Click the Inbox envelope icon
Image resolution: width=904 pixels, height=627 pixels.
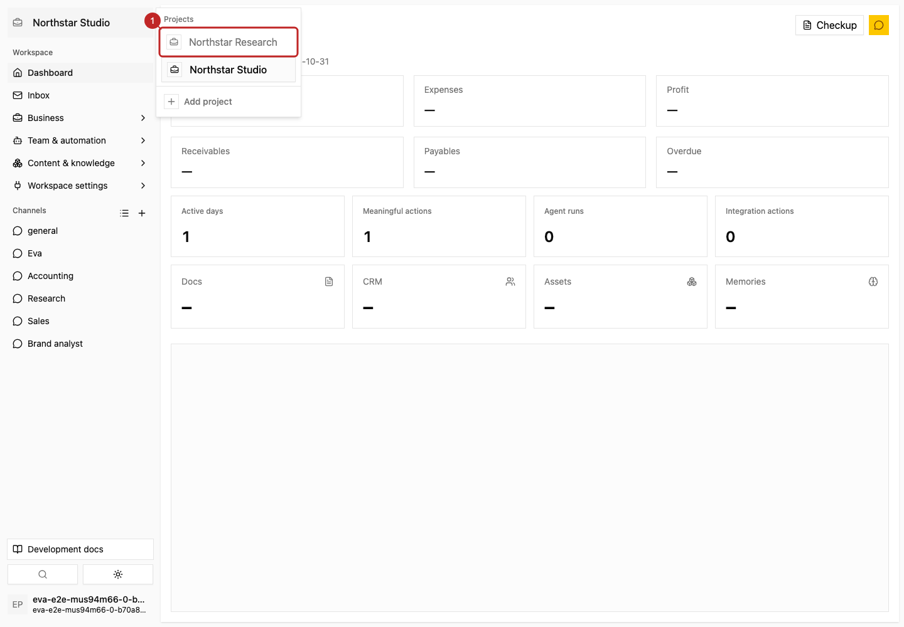(18, 95)
